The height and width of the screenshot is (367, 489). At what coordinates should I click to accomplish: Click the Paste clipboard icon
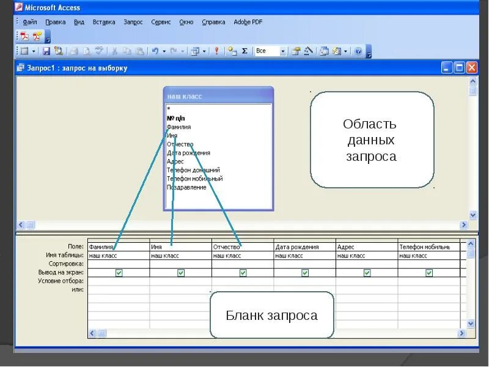(140, 51)
